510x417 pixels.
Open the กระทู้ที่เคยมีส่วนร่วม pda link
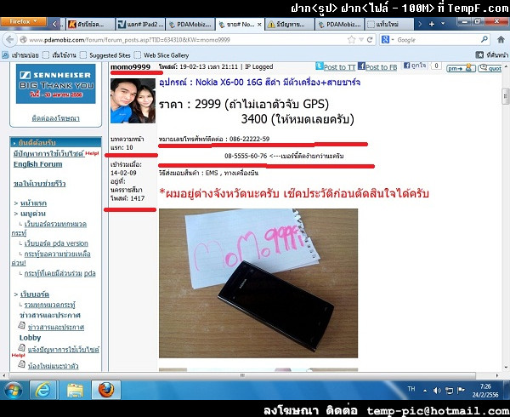(x=59, y=273)
